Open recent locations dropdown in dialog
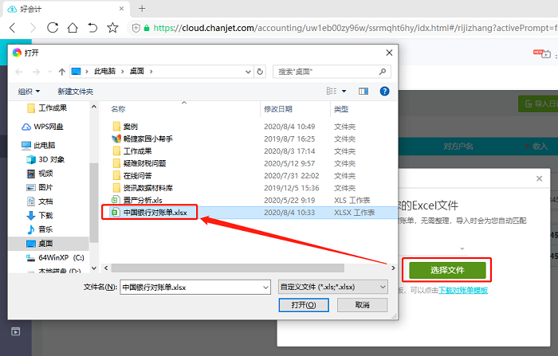 49,72
